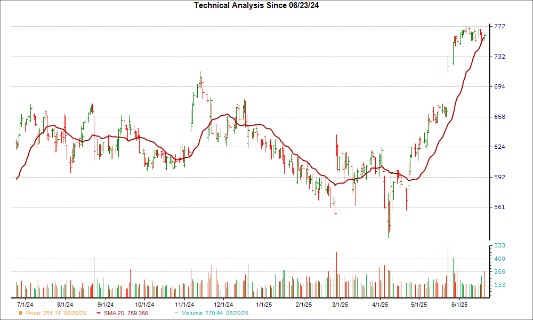Click the 9/1/24 date label
Viewport: 533px width, 320px height.
pyautogui.click(x=106, y=305)
